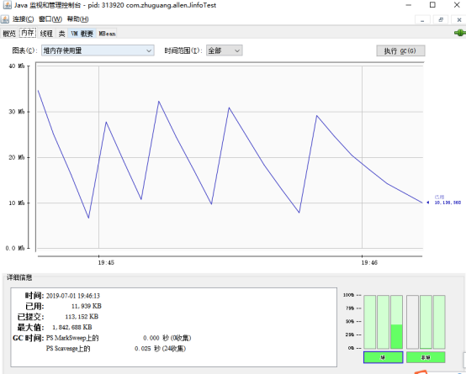
Task: Open the 连接(C) menu
Action: [23, 19]
